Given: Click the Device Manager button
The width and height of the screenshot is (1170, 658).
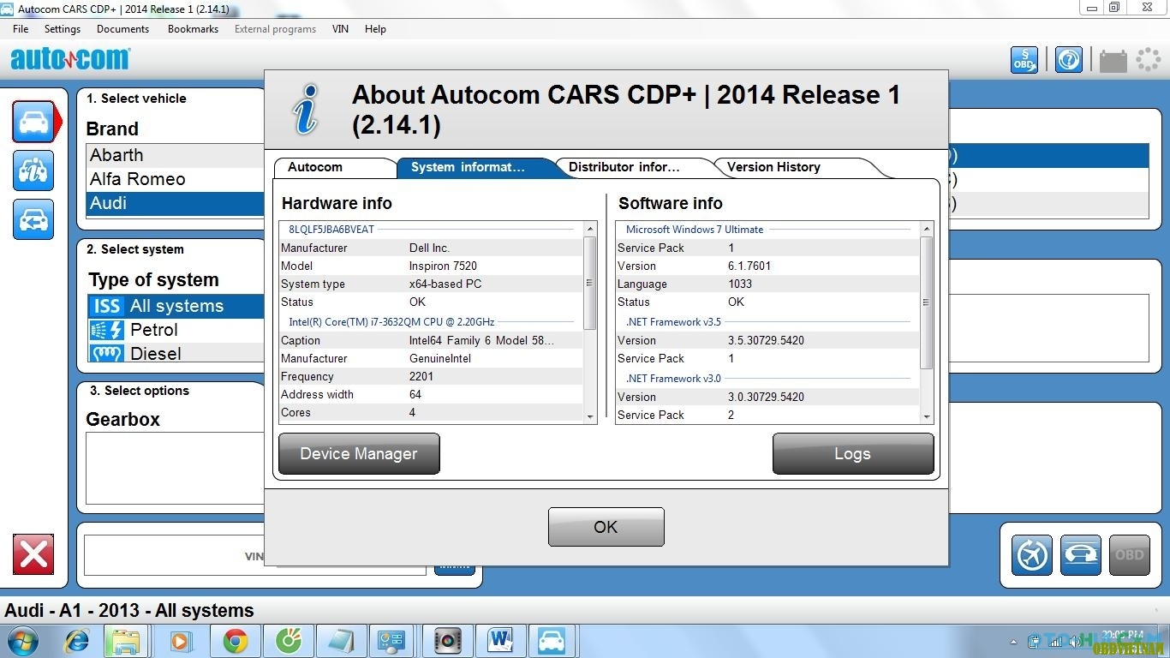Looking at the screenshot, I should pyautogui.click(x=359, y=454).
